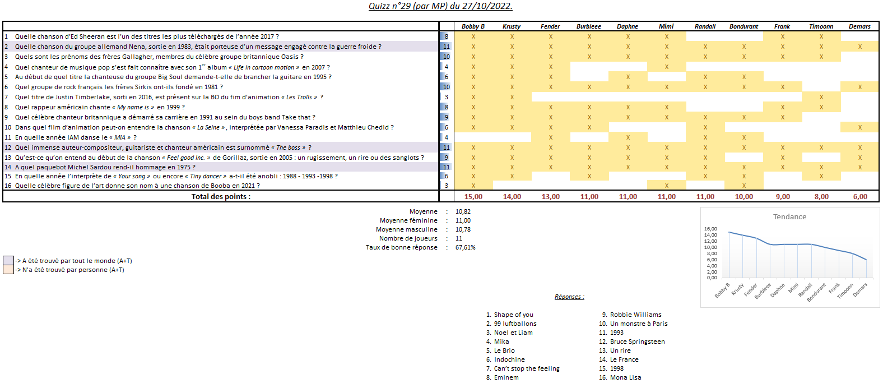Click question 15 about 'Your song'
The image size is (883, 383).
coord(176,176)
